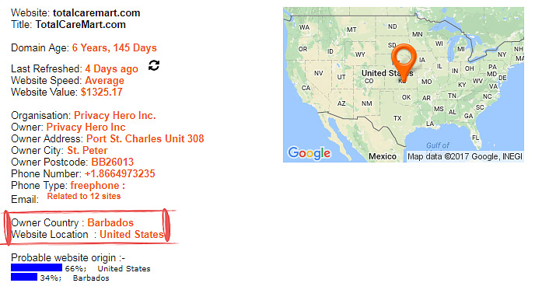This screenshot has height=290, width=535.
Task: Click the 34% Barbados origin bar
Action: [24, 277]
